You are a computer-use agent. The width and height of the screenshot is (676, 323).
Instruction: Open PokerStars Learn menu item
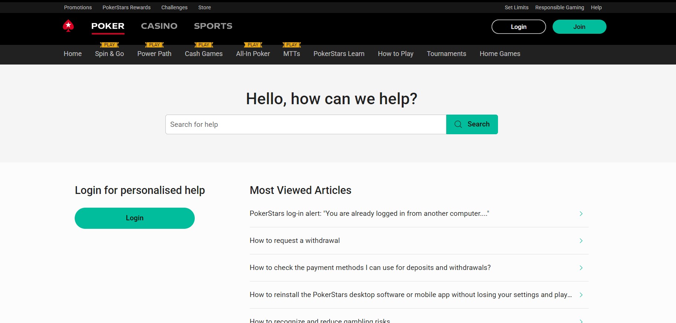339,54
